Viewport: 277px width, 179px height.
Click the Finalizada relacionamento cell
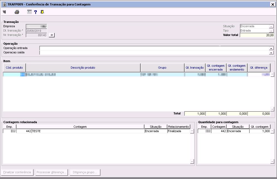[x=178, y=131]
